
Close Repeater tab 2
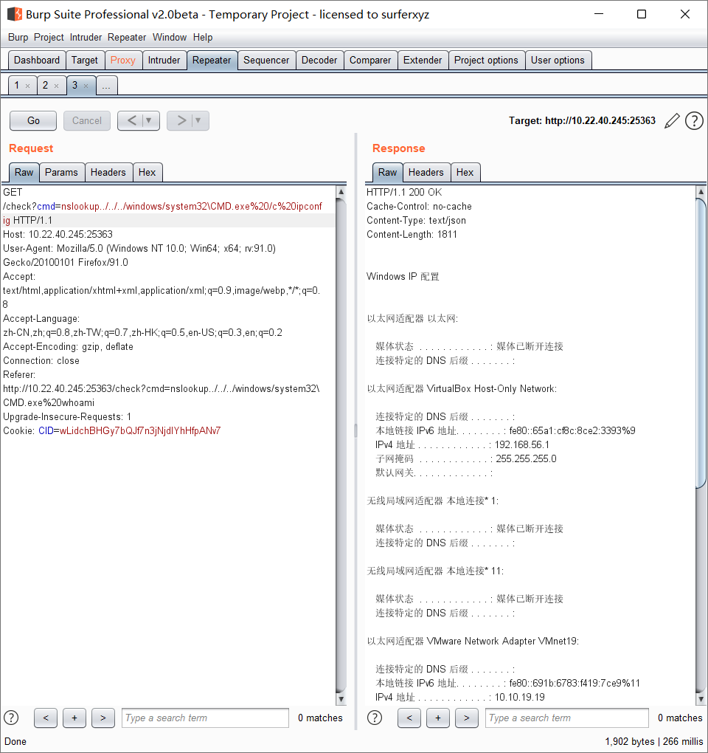(57, 86)
